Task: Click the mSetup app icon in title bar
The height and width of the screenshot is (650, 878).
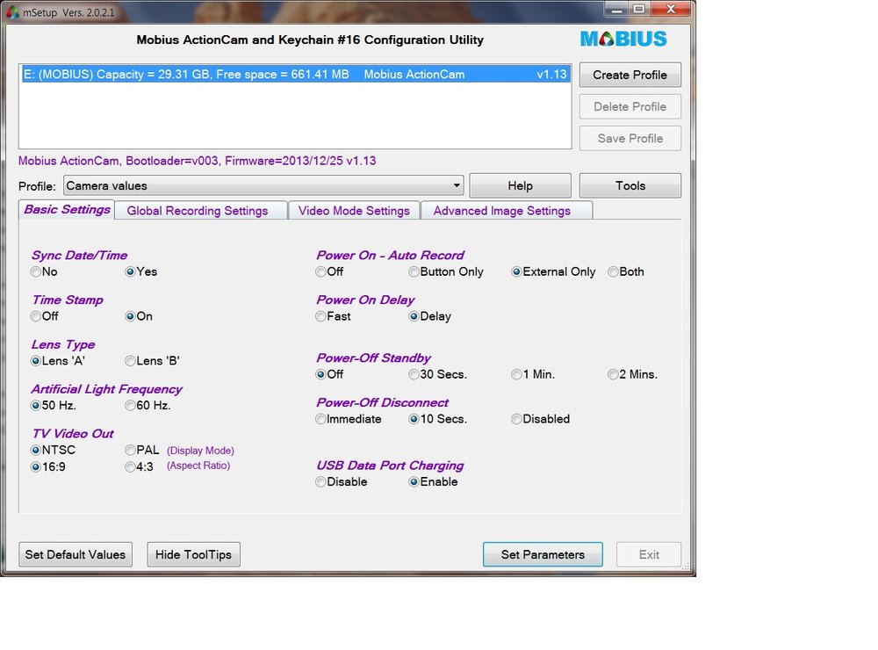Action: 12,11
